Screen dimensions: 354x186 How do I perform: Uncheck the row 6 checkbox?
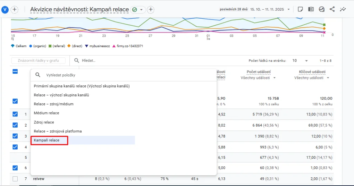coord(15,168)
